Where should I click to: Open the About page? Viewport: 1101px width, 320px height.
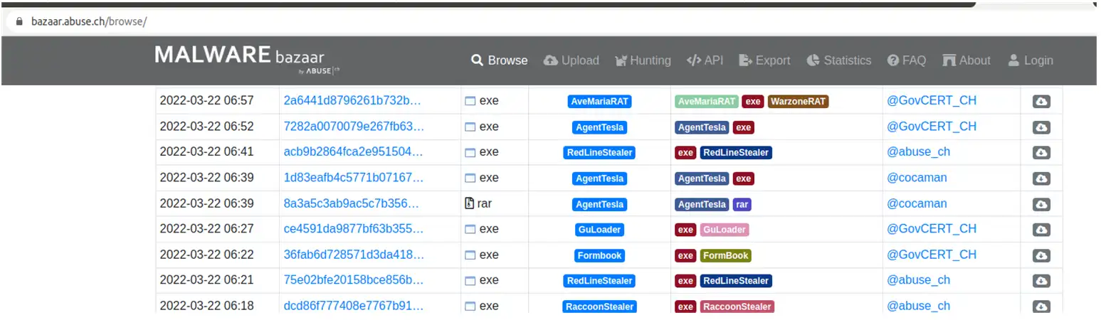[966, 60]
